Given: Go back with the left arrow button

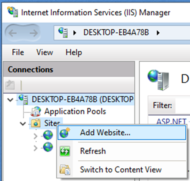Looking at the screenshot, I should coord(13,33).
